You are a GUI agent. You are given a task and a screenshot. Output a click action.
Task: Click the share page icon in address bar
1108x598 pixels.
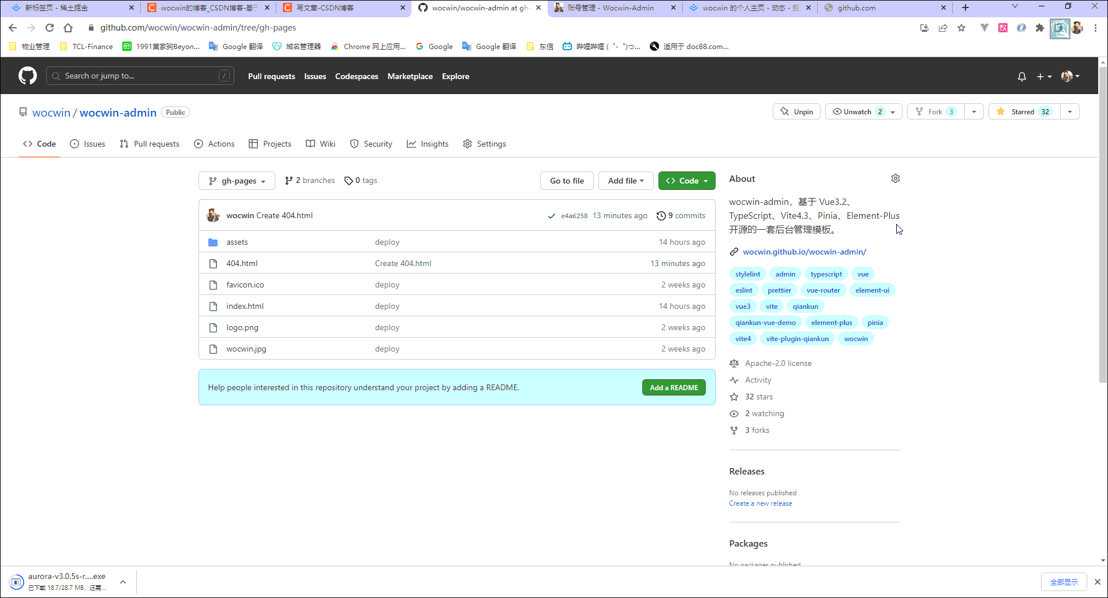943,28
